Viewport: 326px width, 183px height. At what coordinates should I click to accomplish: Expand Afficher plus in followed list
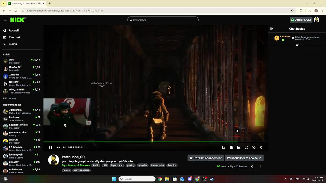click(x=9, y=98)
